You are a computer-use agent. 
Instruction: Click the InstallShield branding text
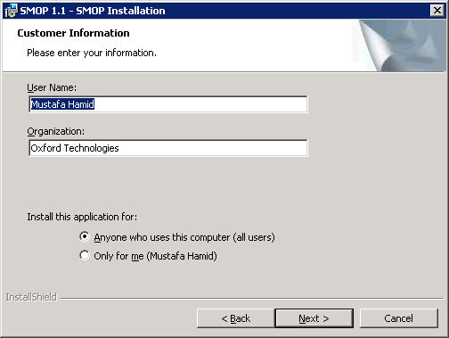coord(31,297)
